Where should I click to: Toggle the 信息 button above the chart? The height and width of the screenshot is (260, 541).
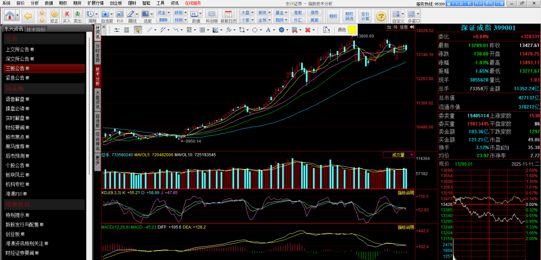[x=403, y=27]
